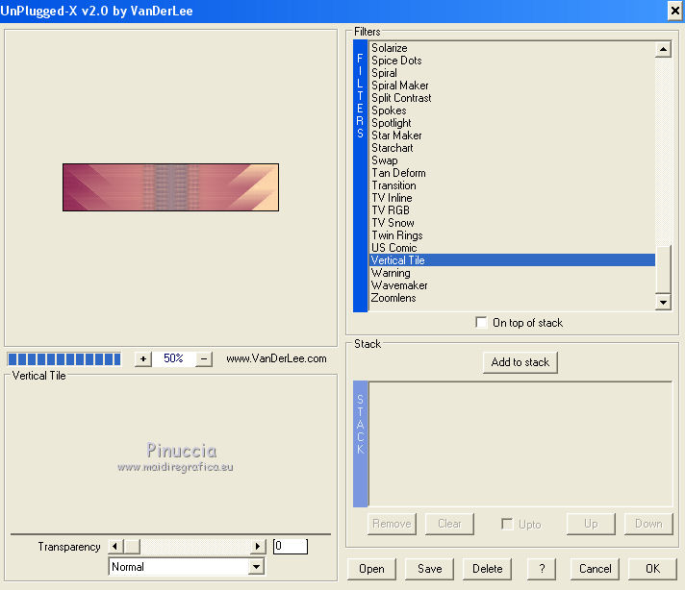Click the Delete button
The image size is (685, 590).
coord(487,569)
